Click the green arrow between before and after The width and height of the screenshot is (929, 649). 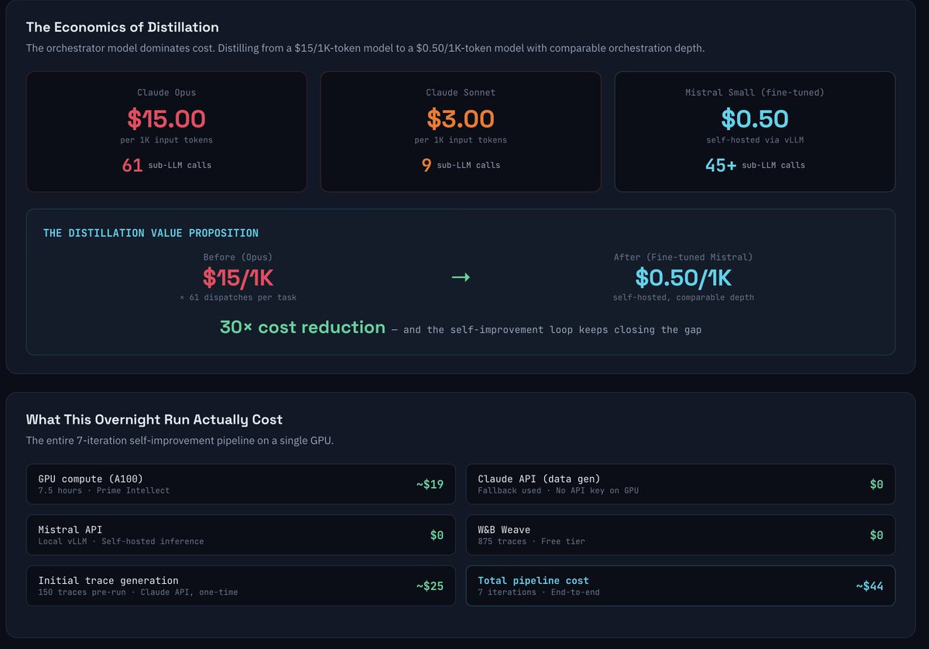[461, 277]
